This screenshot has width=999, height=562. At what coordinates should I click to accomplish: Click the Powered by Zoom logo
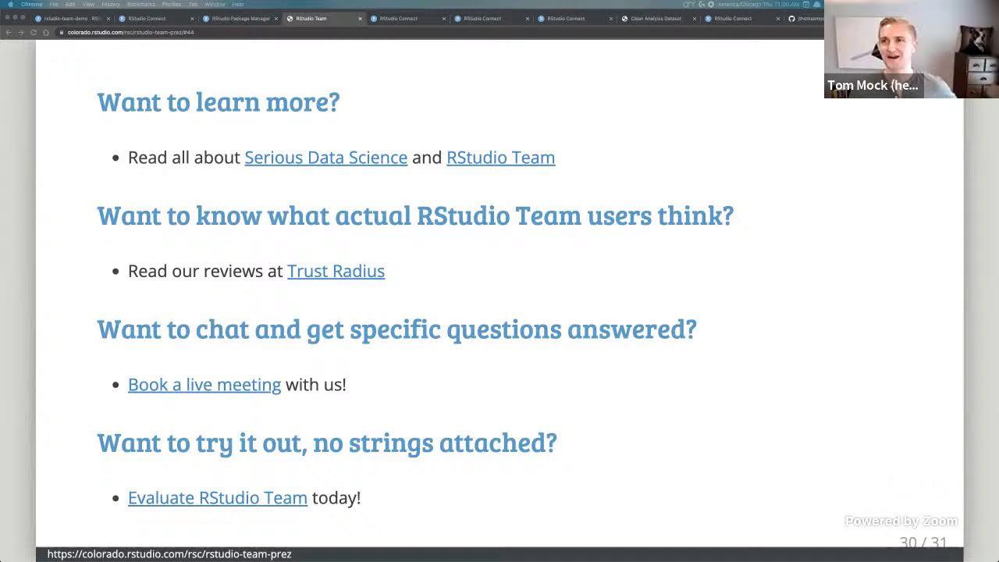(x=900, y=521)
